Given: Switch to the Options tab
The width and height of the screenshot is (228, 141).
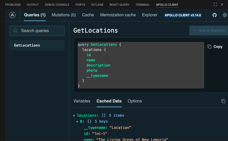Looking at the screenshot, I should coord(135,101).
